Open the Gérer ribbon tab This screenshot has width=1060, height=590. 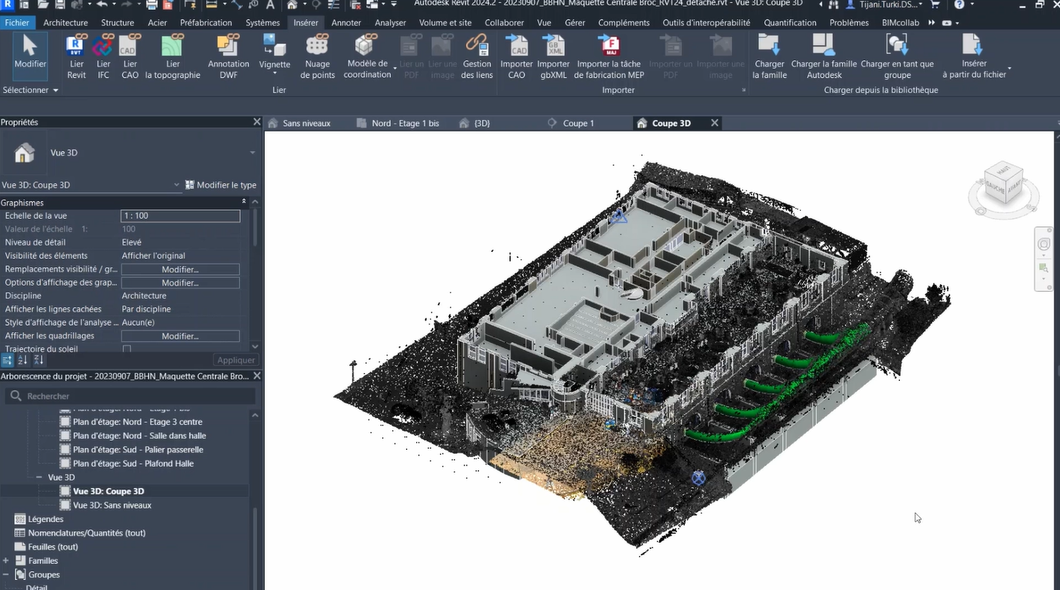[575, 22]
